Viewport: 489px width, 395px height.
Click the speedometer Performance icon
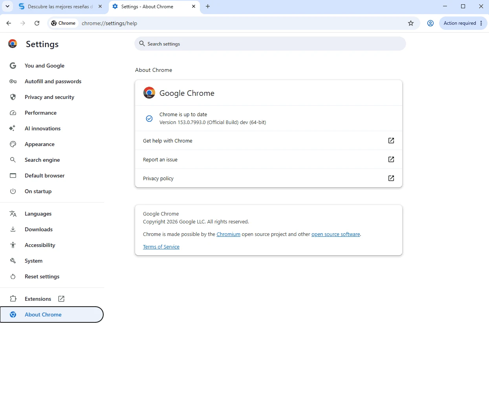13,113
